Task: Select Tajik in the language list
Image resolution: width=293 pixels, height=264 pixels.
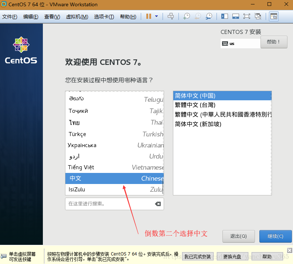Action: 115,111
